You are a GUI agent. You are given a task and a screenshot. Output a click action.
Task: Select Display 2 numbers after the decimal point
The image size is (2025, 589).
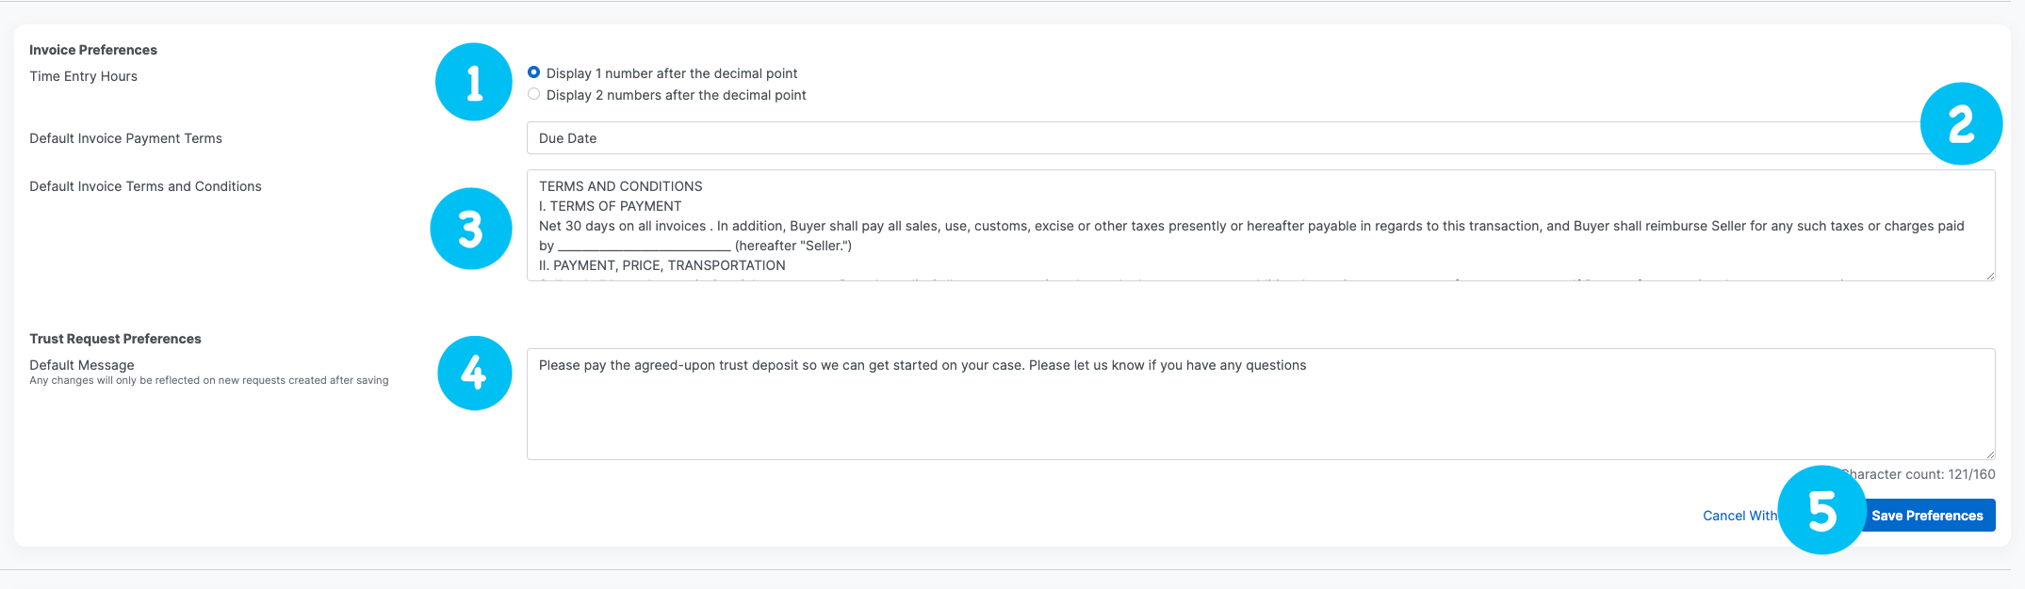(x=534, y=94)
